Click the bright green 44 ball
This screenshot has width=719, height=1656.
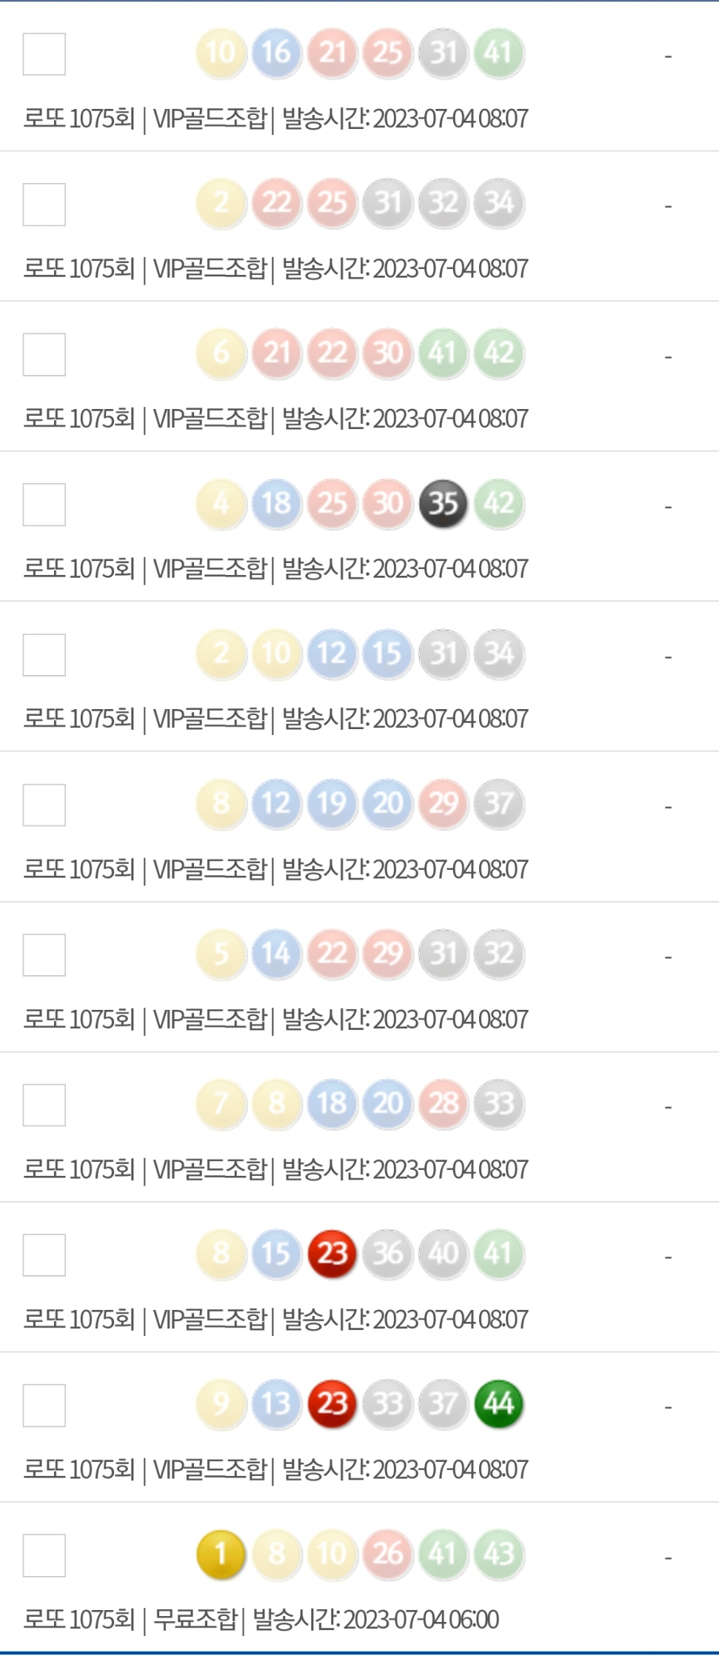pos(498,1403)
